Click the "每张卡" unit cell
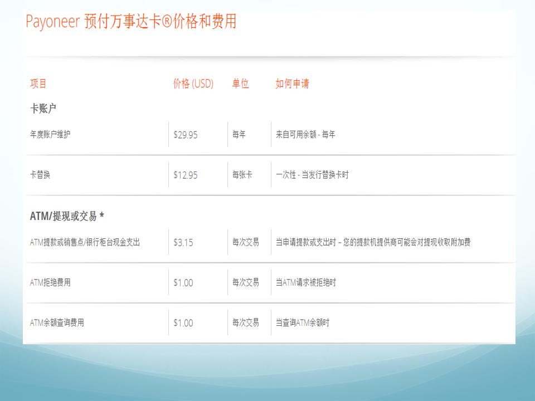The image size is (535, 401). (242, 174)
